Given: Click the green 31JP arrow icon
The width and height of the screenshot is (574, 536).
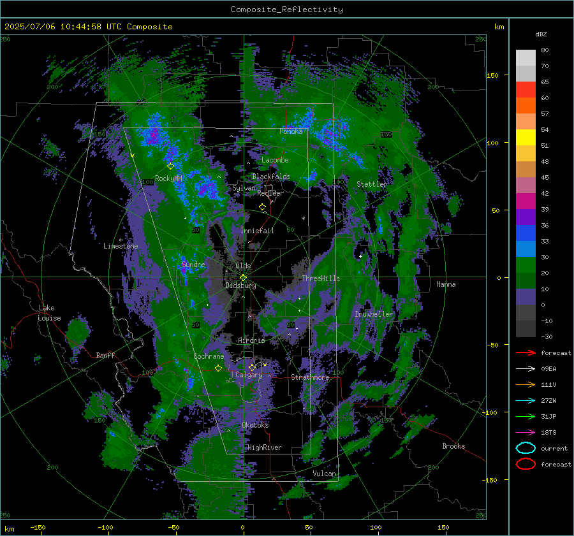Looking at the screenshot, I should click(526, 416).
